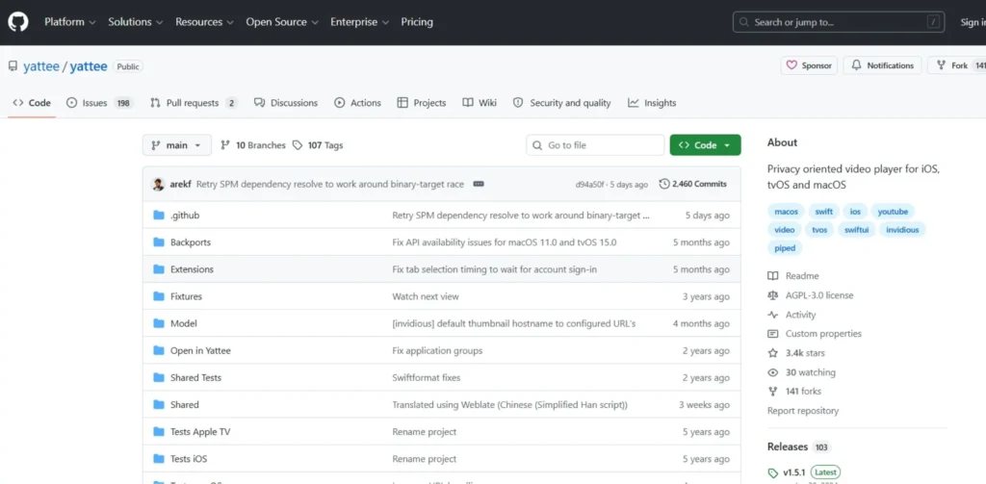Open the 107 Tags link
Viewport: 986px width, 484px height.
(x=318, y=145)
